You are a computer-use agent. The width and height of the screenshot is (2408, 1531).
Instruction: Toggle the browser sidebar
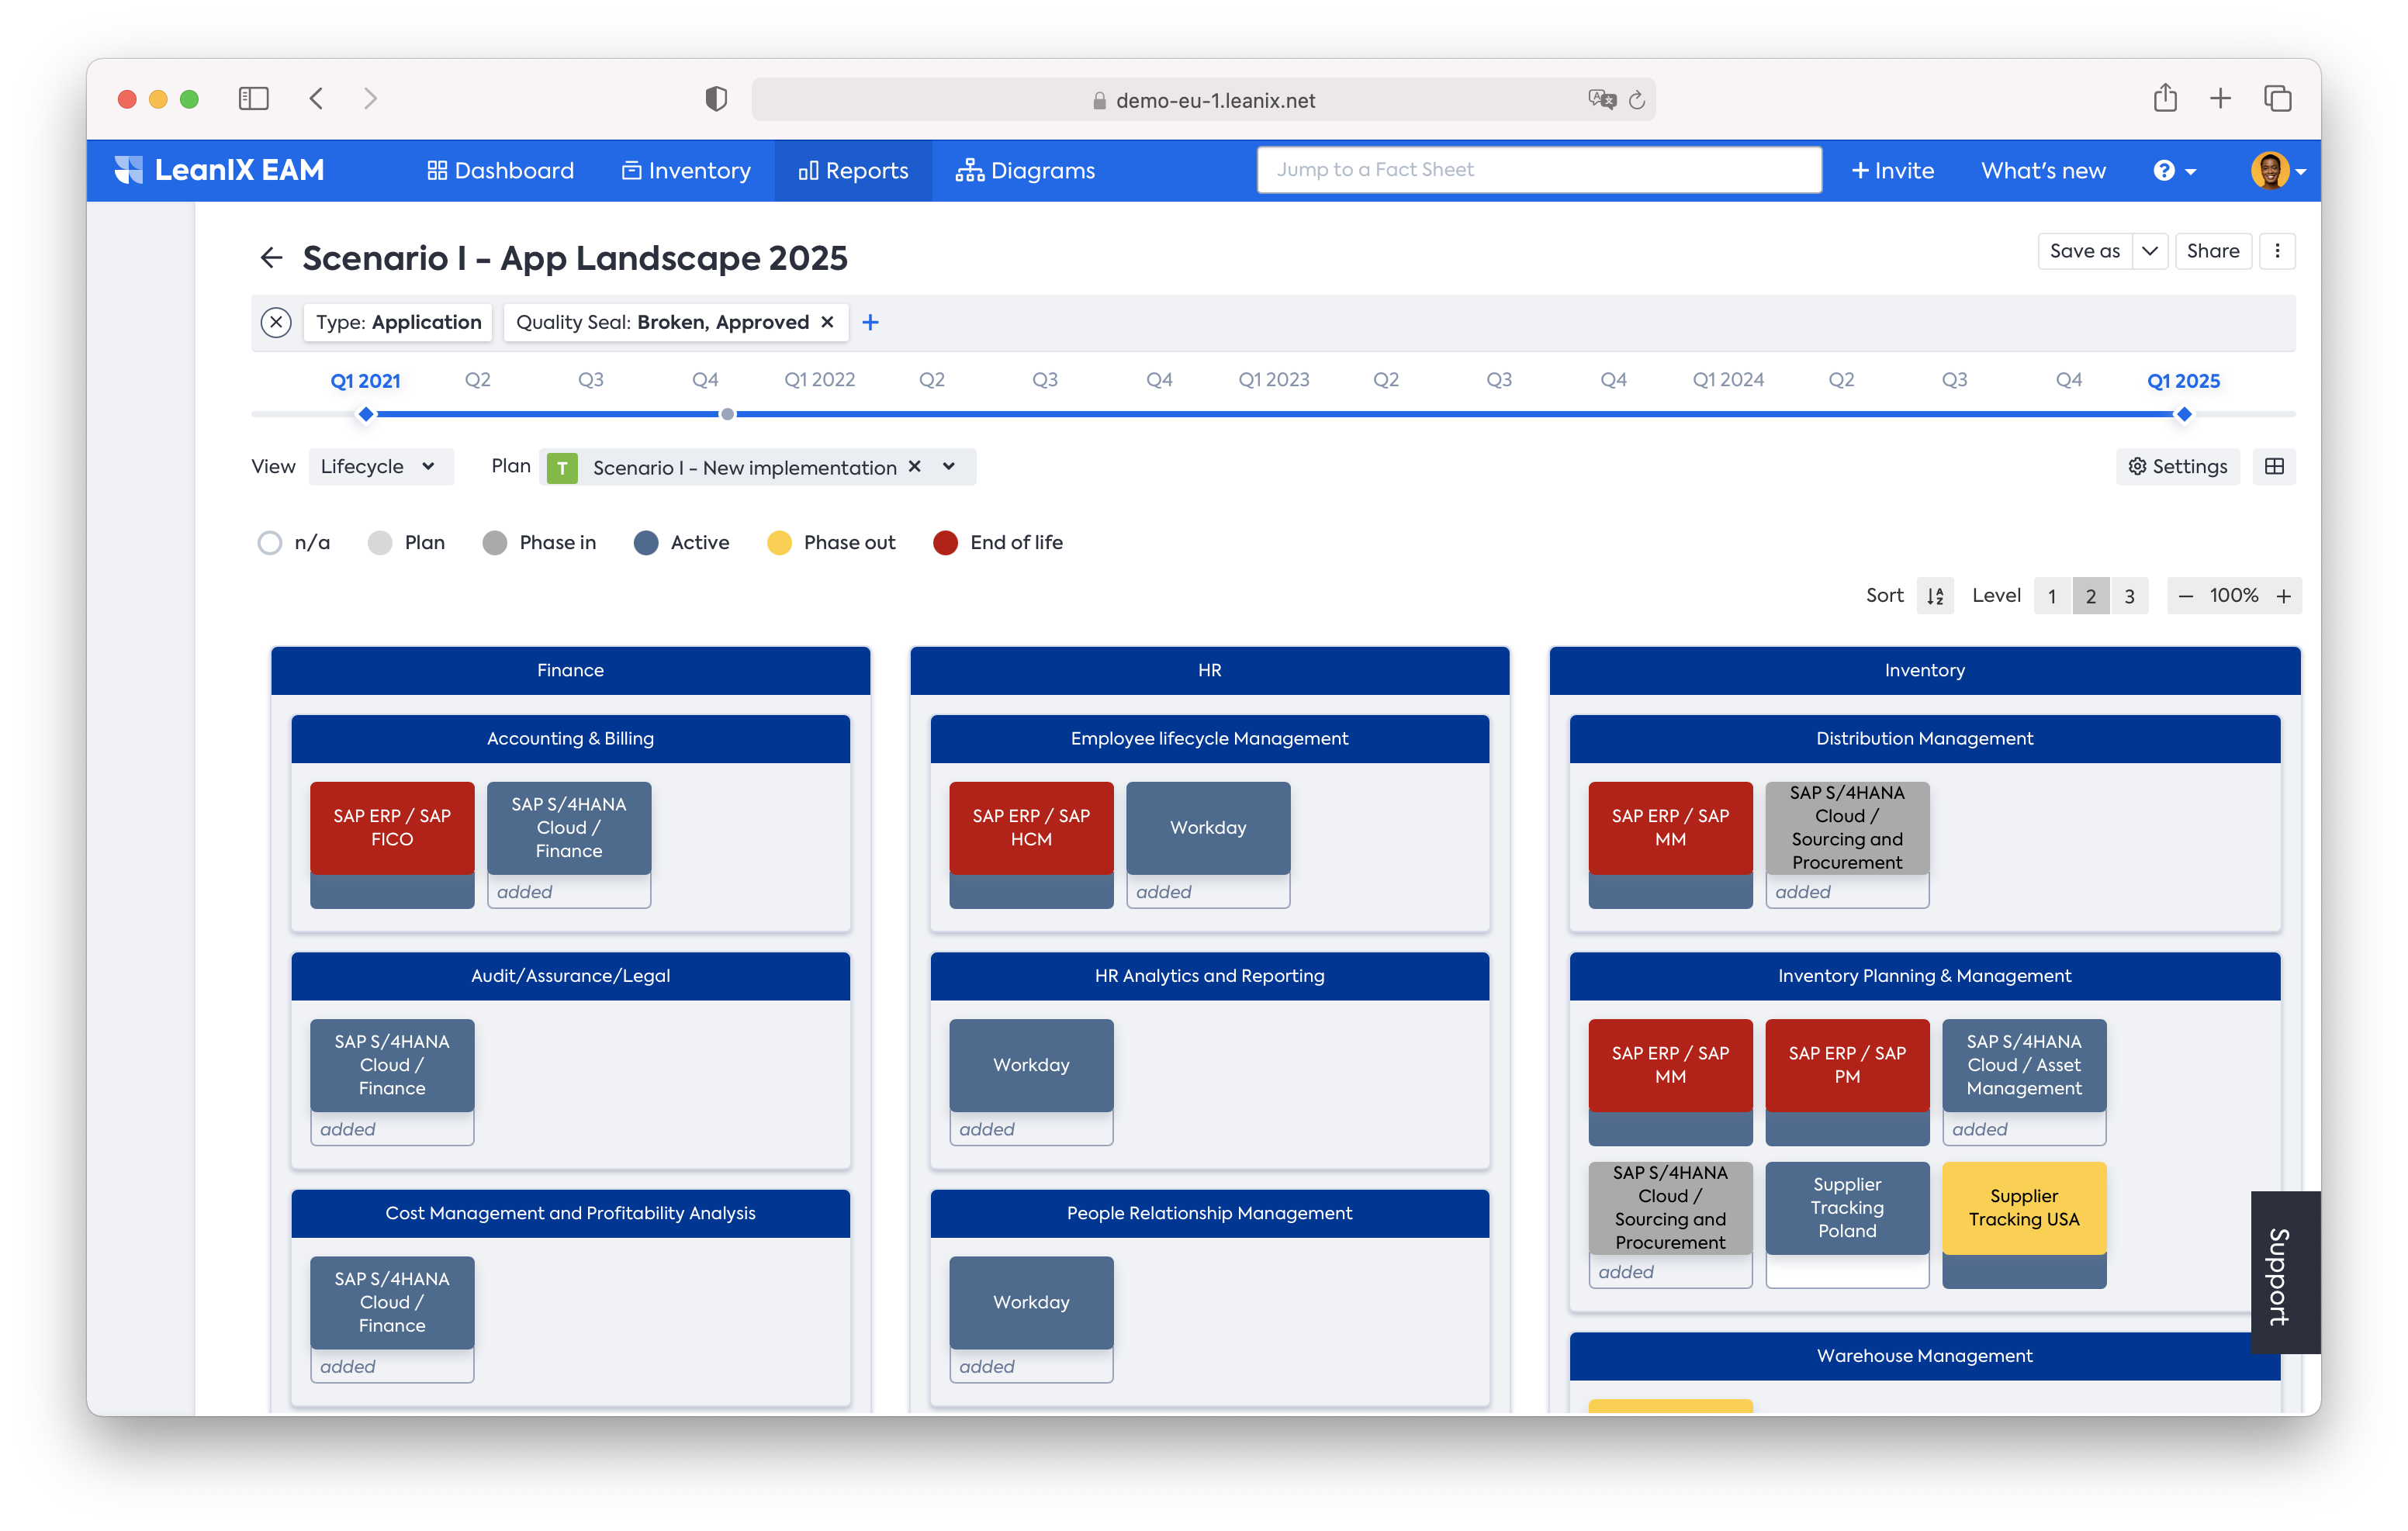(x=254, y=98)
